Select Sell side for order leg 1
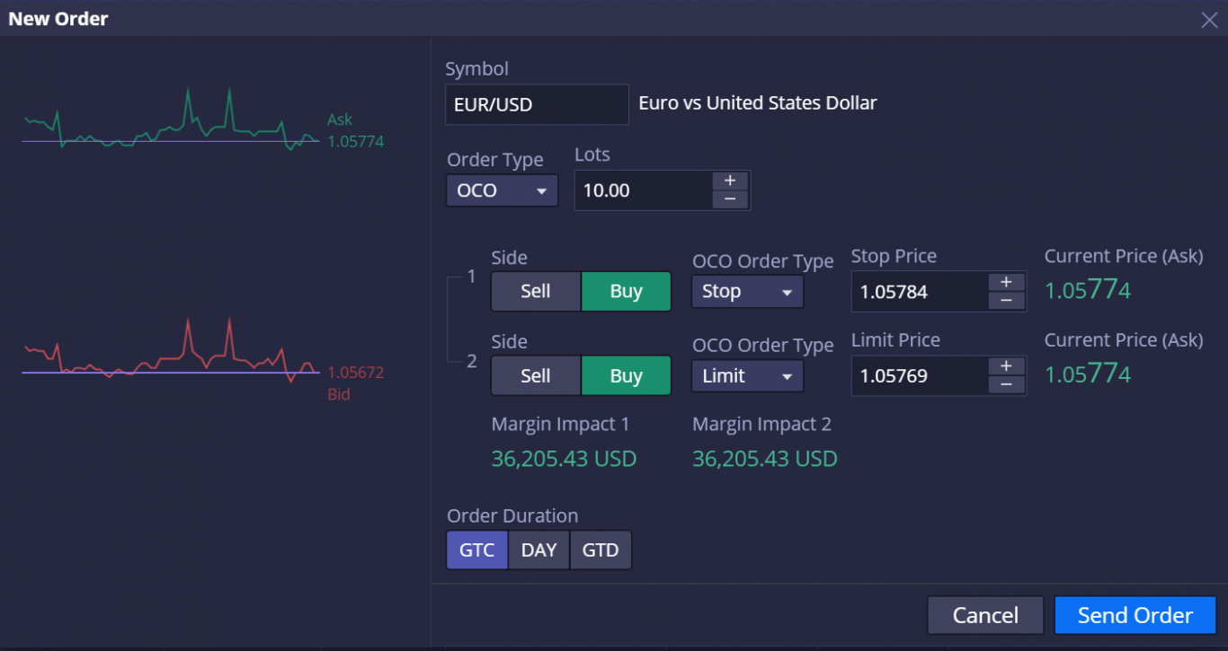Image resolution: width=1228 pixels, height=651 pixels. pos(535,291)
